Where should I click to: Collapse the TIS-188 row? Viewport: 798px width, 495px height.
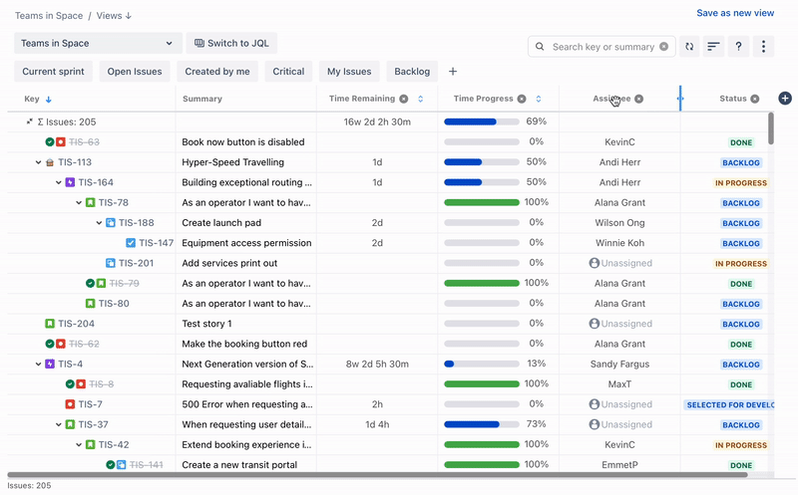(x=99, y=223)
